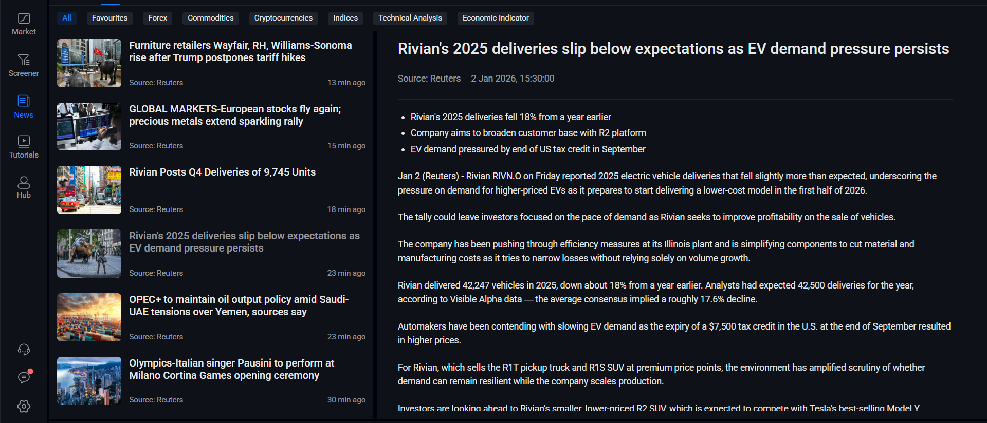Switch to the Favourites tab
The width and height of the screenshot is (987, 423).
109,18
